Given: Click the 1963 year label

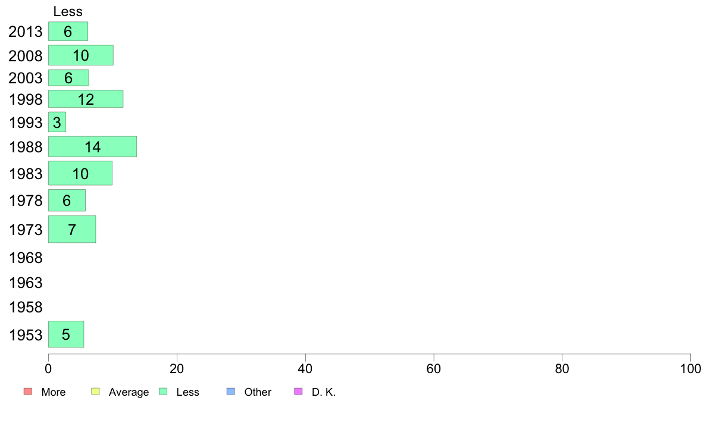Looking at the screenshot, I should 26,283.
